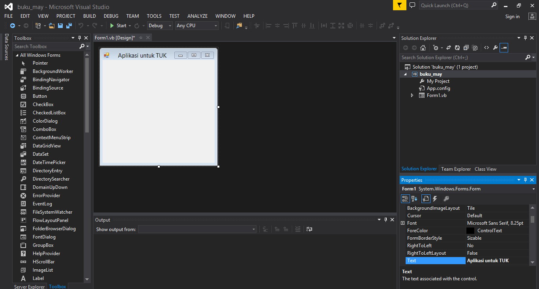Toggle Categorized view in Properties panel
Screen dimensions: 539x289
(x=405, y=199)
